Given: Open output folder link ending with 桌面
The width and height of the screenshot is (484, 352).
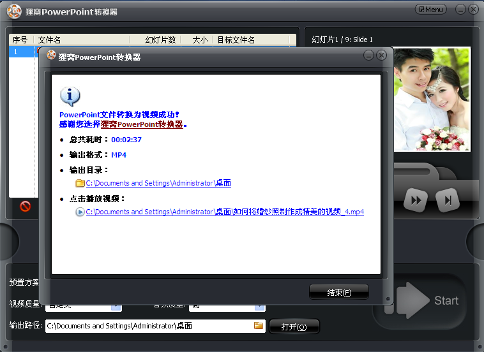Looking at the screenshot, I should click(158, 183).
